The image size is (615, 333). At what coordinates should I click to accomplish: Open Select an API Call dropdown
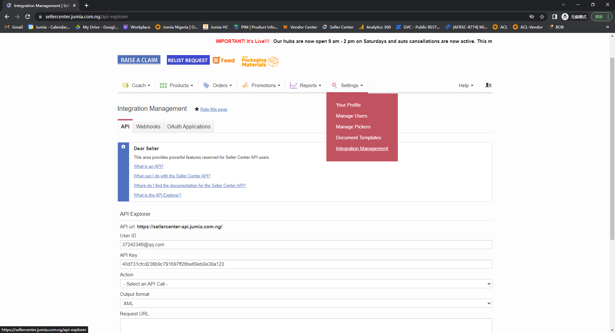[x=306, y=284]
